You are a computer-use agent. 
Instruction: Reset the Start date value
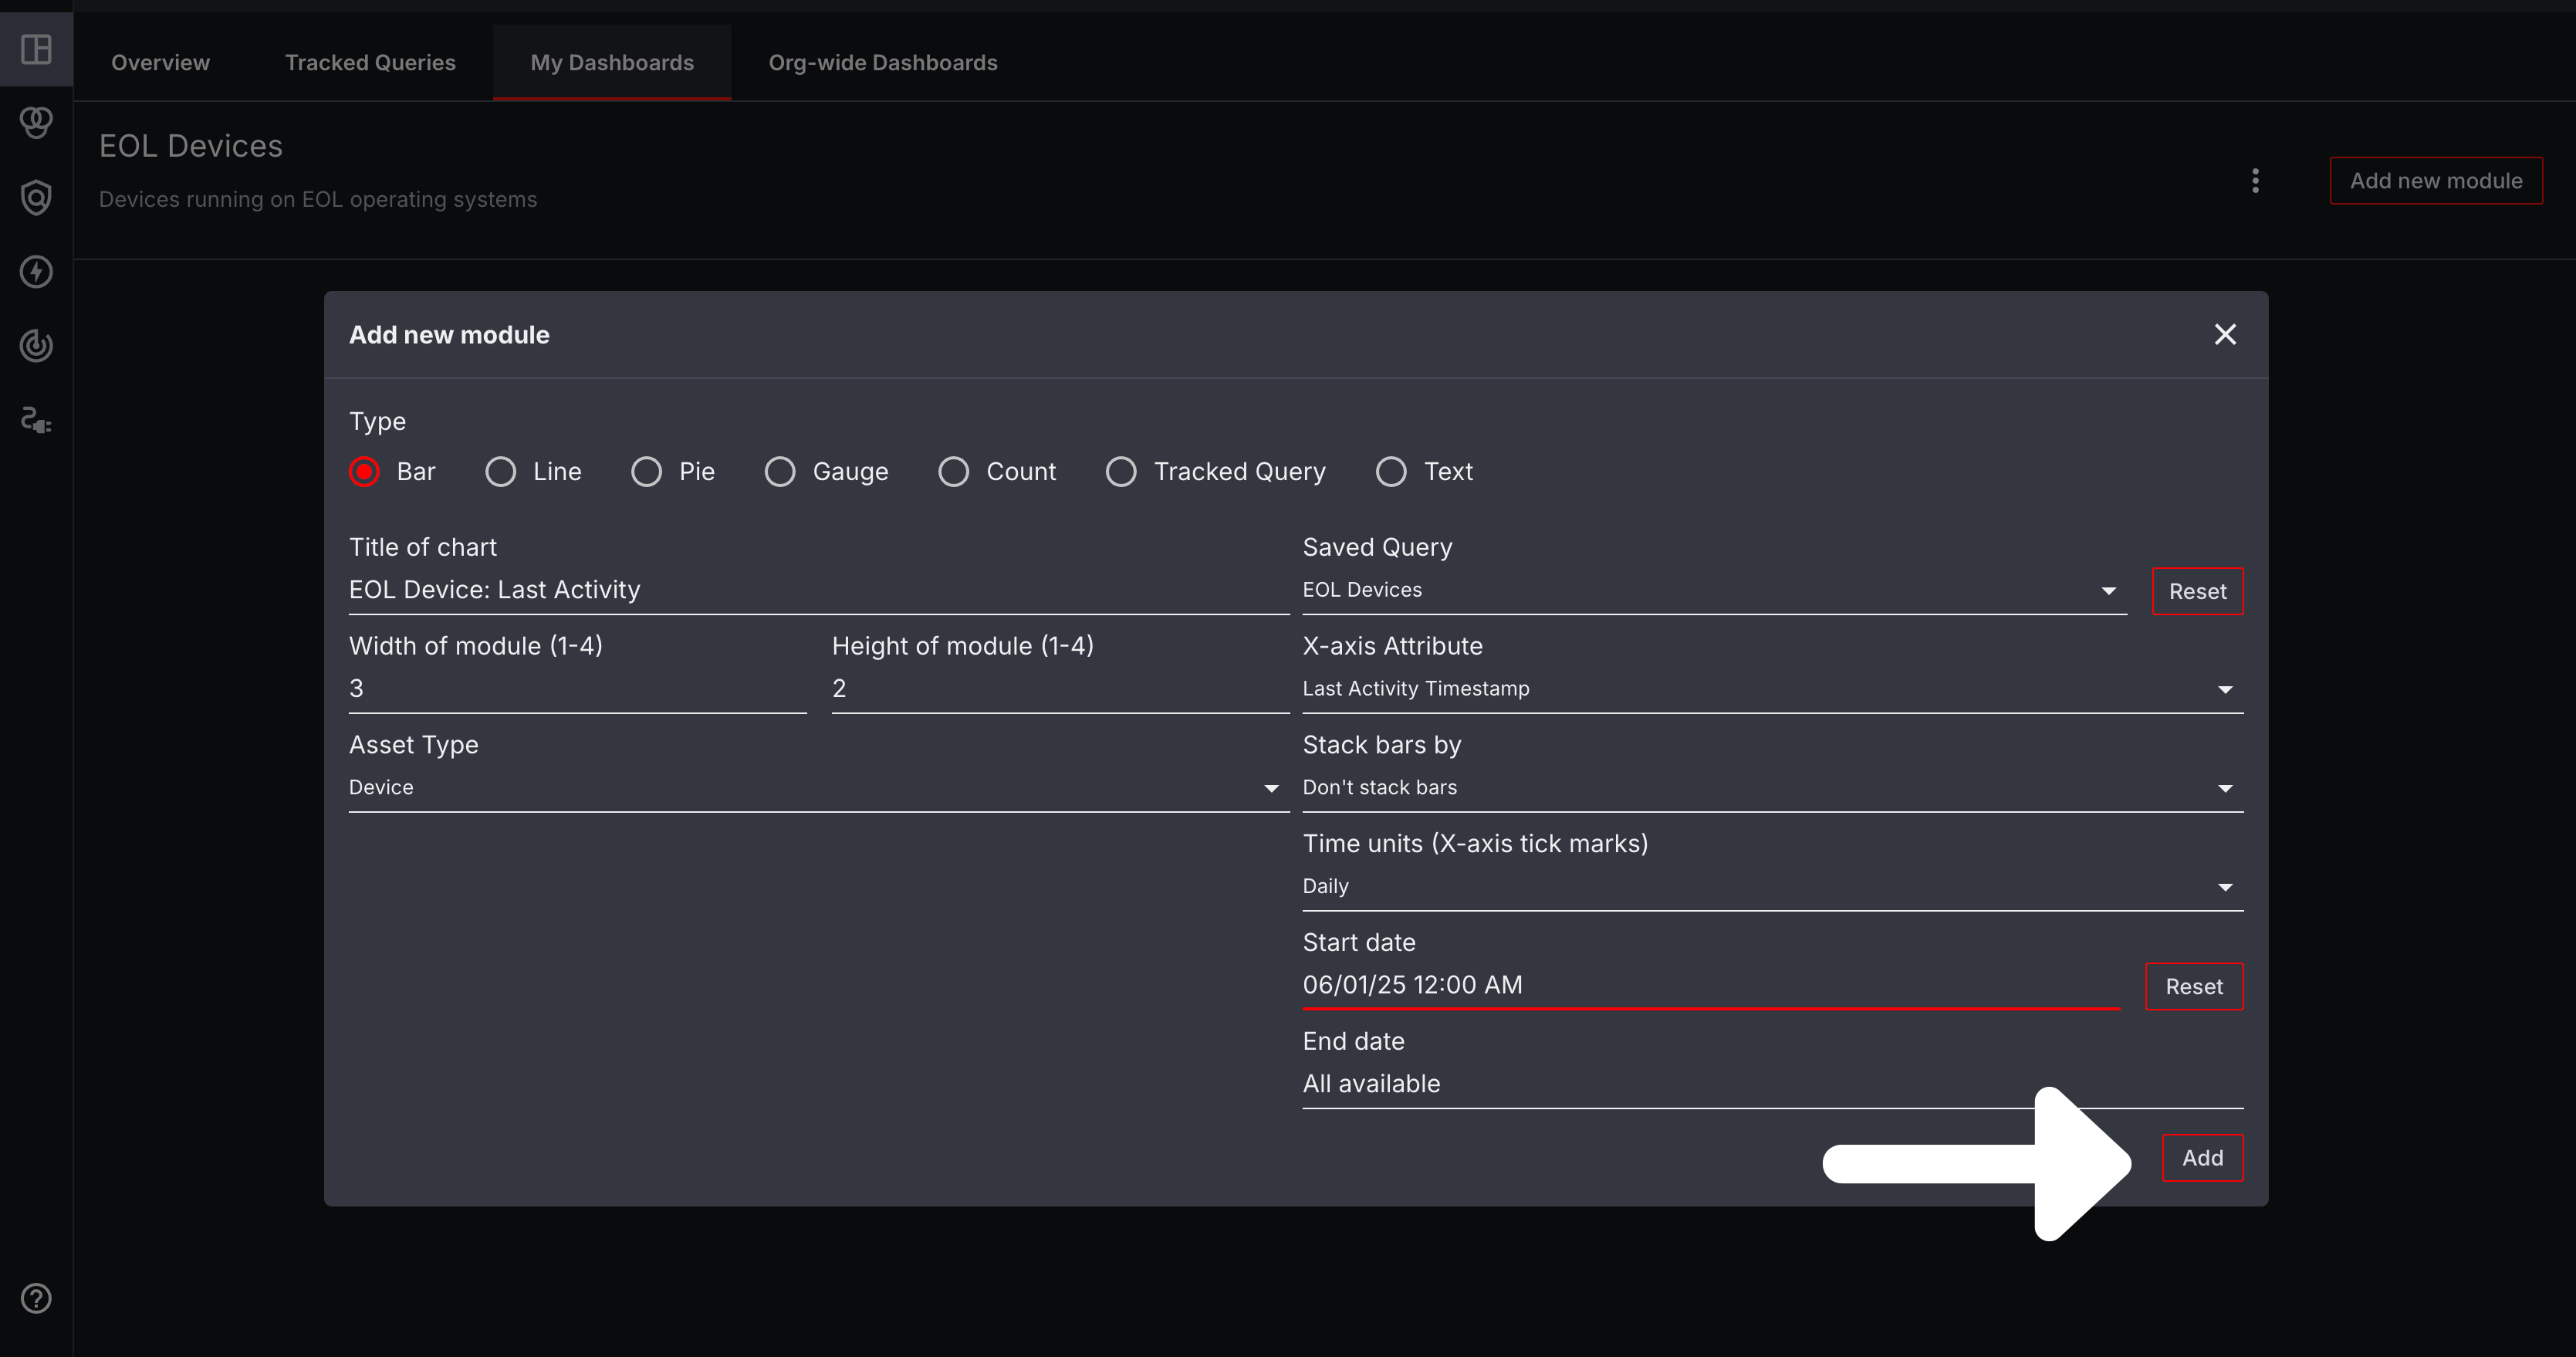pos(2193,986)
